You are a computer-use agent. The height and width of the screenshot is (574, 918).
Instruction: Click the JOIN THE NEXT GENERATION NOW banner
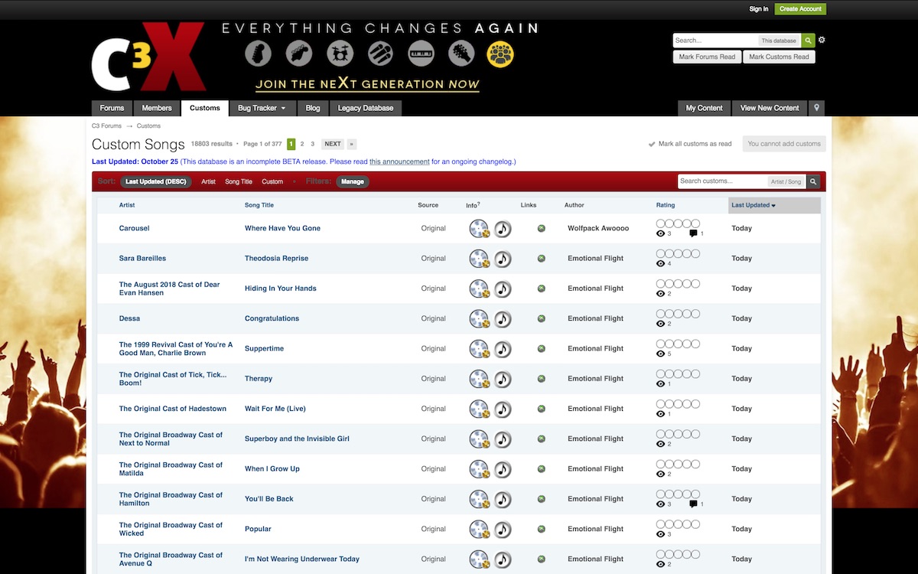point(367,84)
